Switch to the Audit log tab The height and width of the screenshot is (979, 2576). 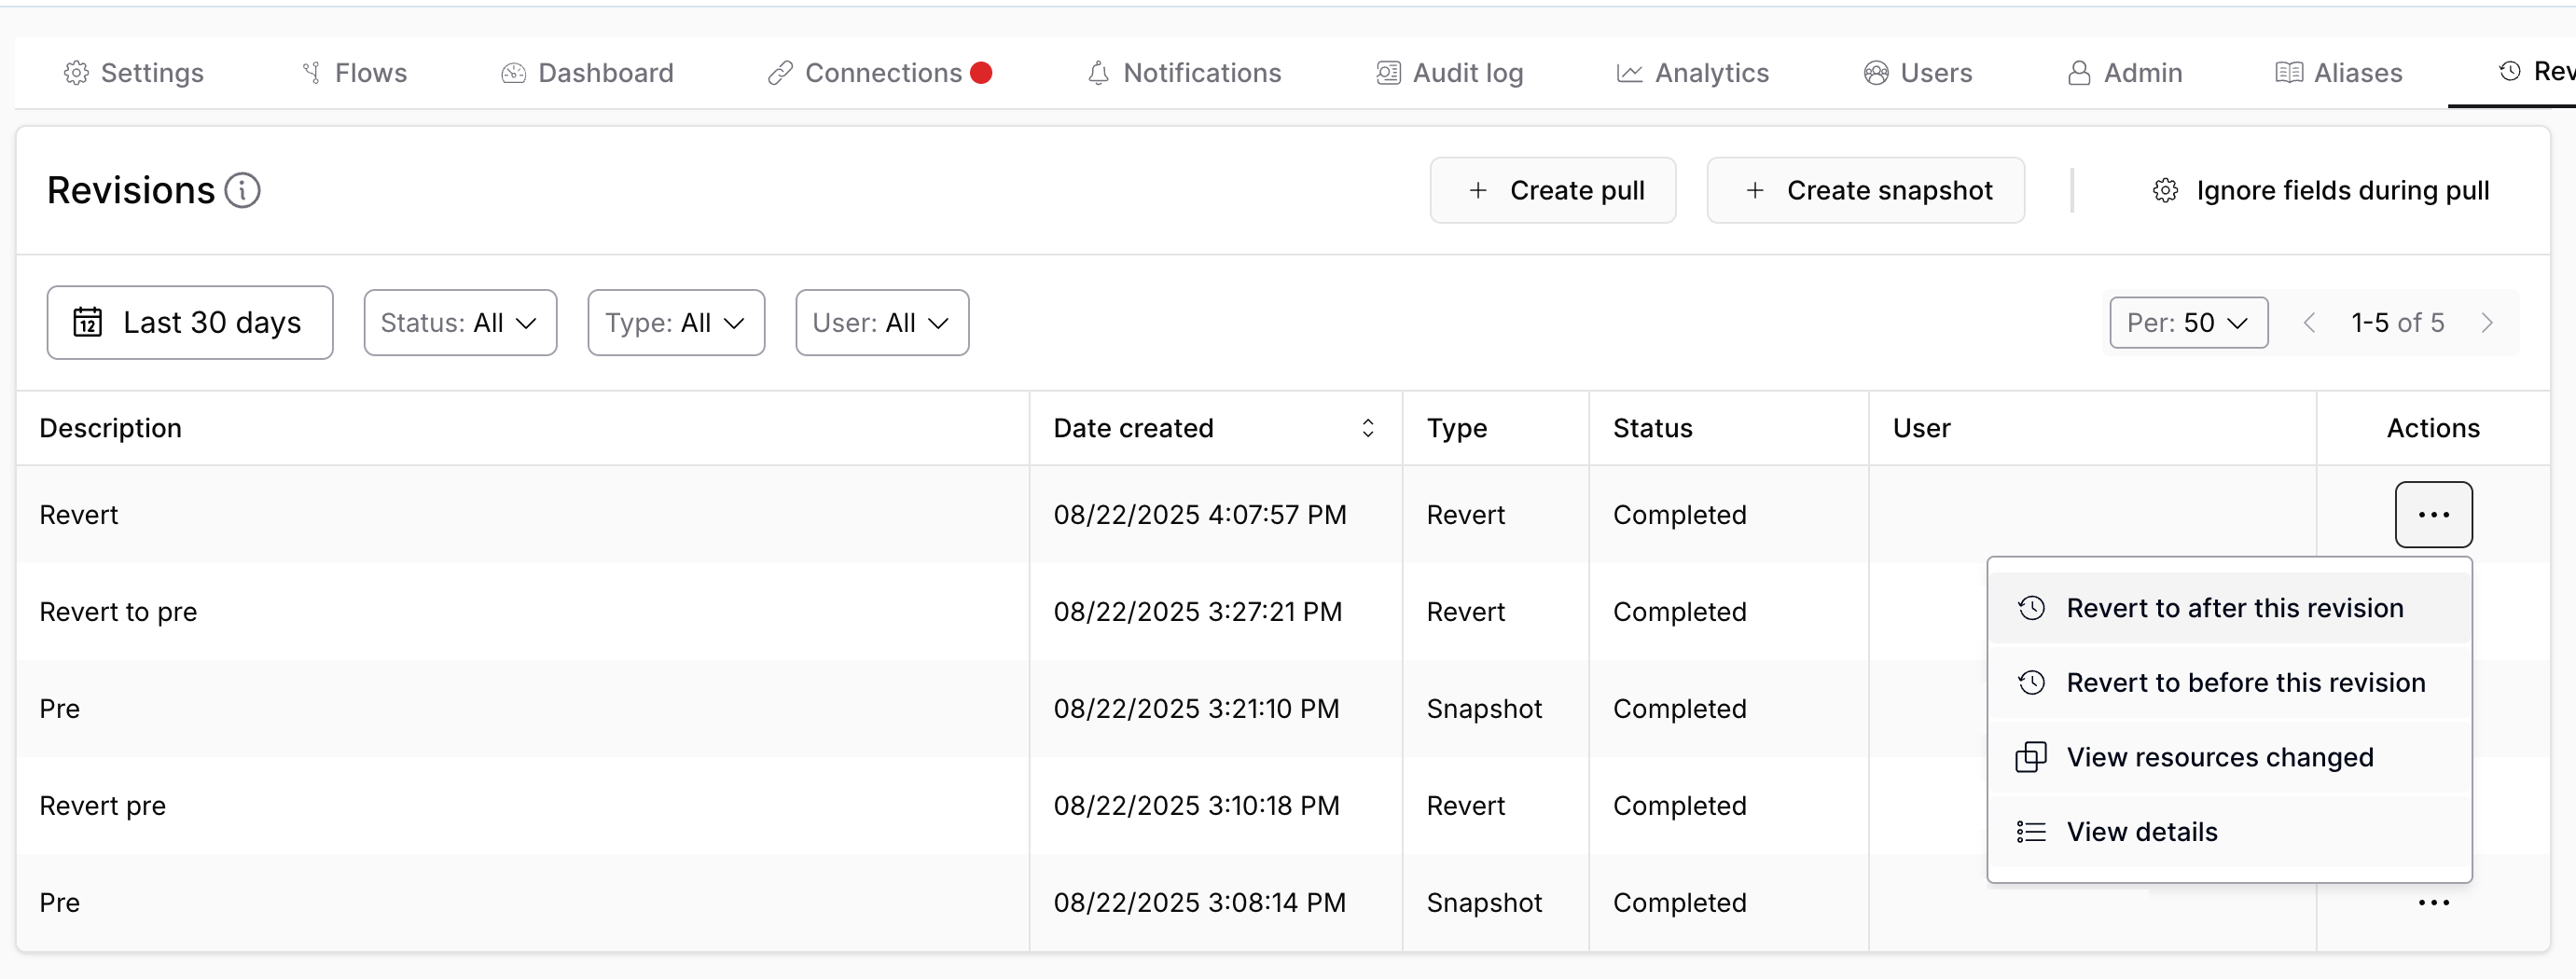point(1449,73)
